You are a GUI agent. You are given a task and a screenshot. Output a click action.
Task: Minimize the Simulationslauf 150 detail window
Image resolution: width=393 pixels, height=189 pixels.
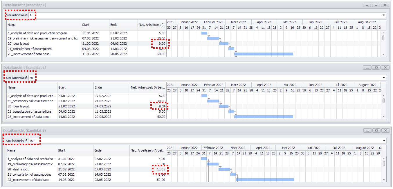point(367,131)
